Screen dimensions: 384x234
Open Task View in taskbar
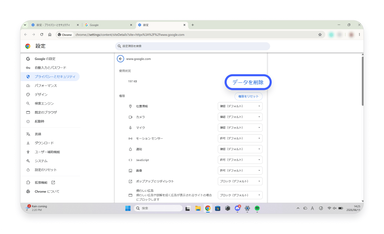[x=188, y=208]
